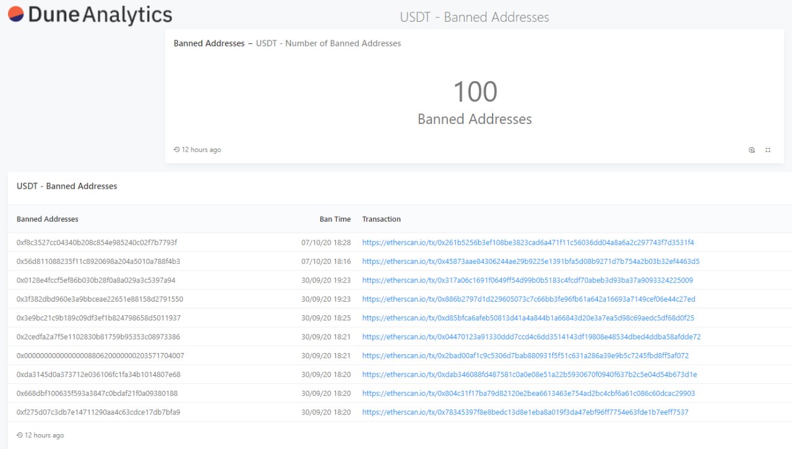Select address 0xf8c3527cc04340b208c854e985240c02f7b7793f
792x449 pixels.
click(x=97, y=243)
